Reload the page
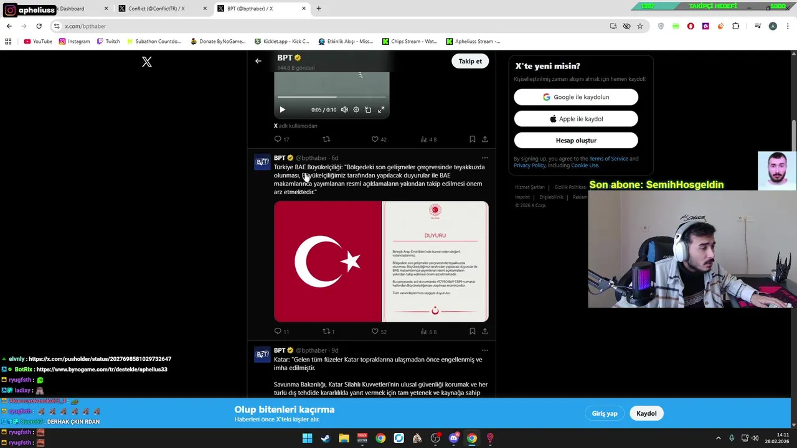This screenshot has height=448, width=797. [x=39, y=26]
